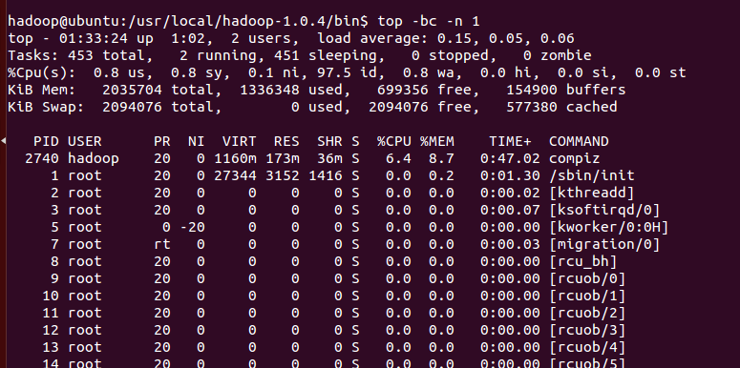The width and height of the screenshot is (740, 368).
Task: Click the '0:00.07' time value
Action: 510,210
